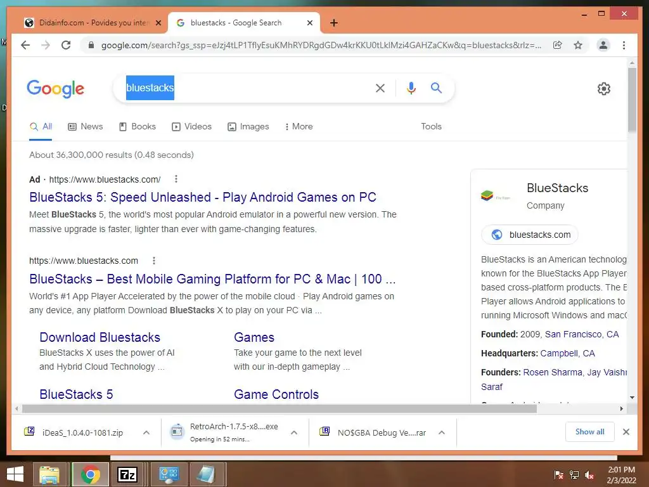Viewport: 649px width, 487px height.
Task: Open options dots beside bluestacks.com organic result
Action: pos(154,261)
